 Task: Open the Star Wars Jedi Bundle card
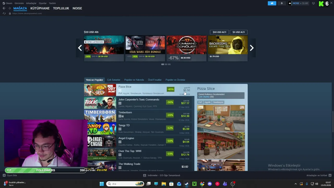[145, 48]
